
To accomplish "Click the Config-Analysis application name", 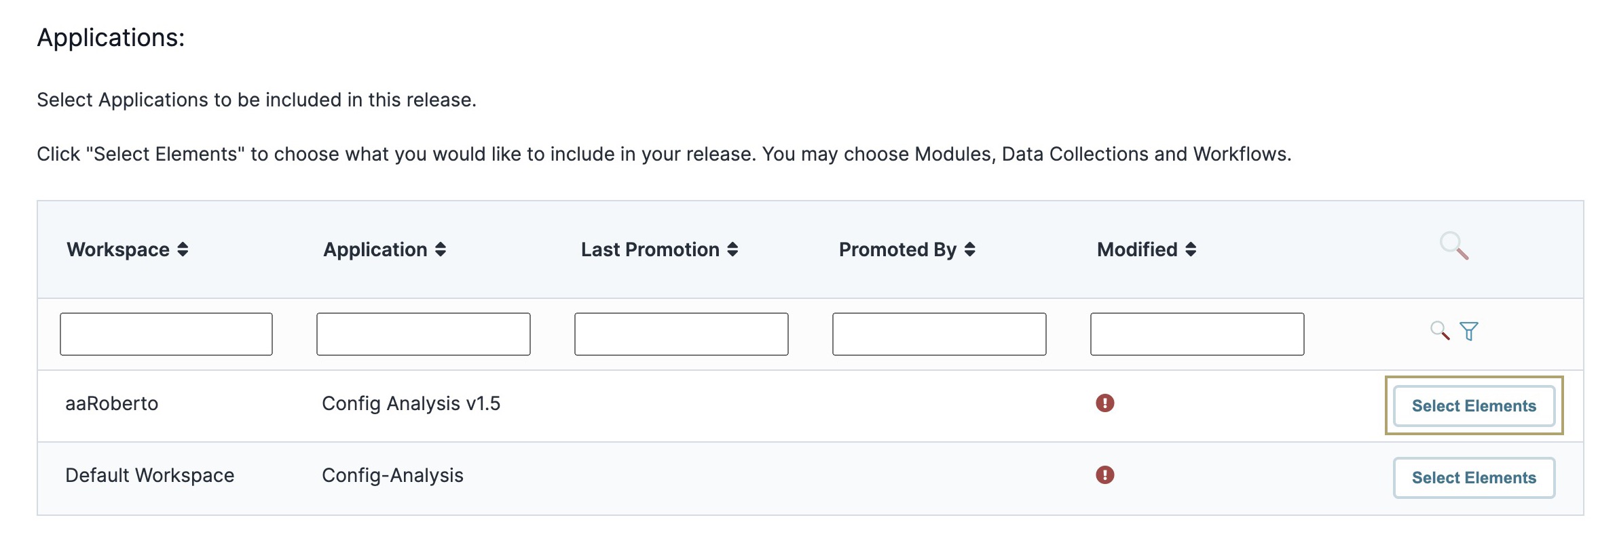I will click(392, 475).
